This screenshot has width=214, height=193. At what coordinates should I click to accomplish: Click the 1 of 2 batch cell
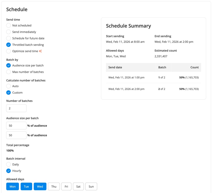coord(162,77)
